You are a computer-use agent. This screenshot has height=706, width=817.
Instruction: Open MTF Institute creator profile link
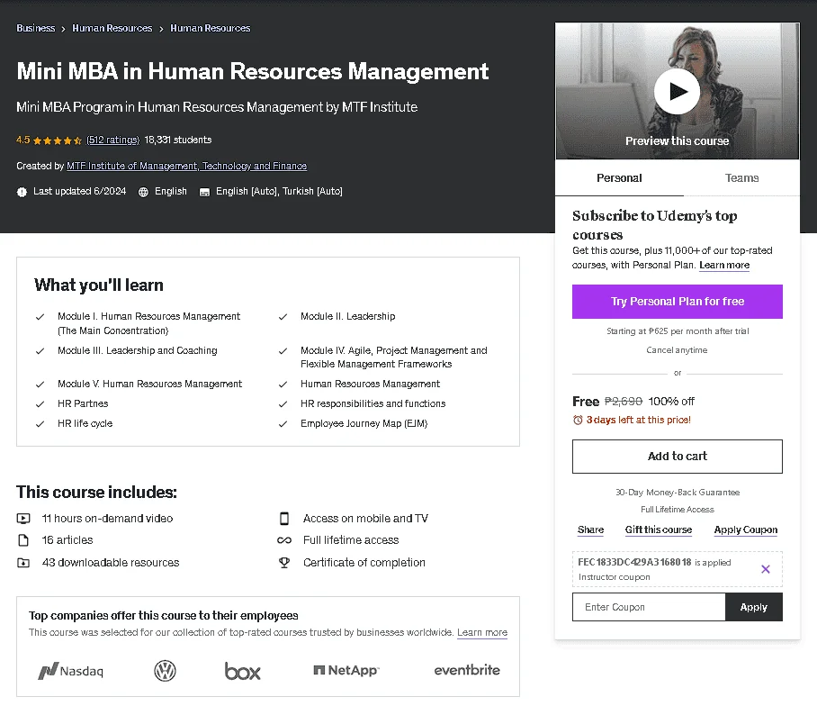click(186, 166)
